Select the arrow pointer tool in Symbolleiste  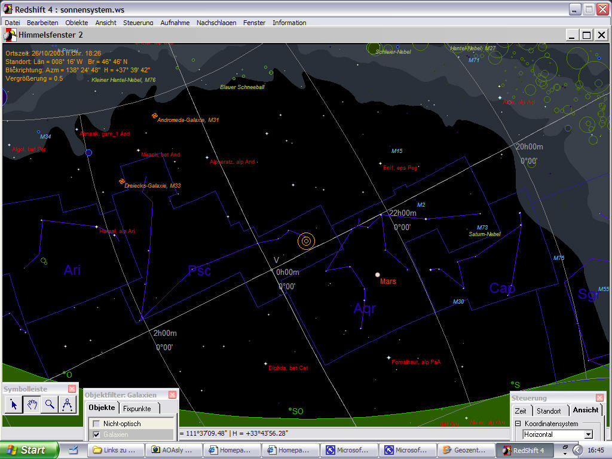pyautogui.click(x=13, y=405)
